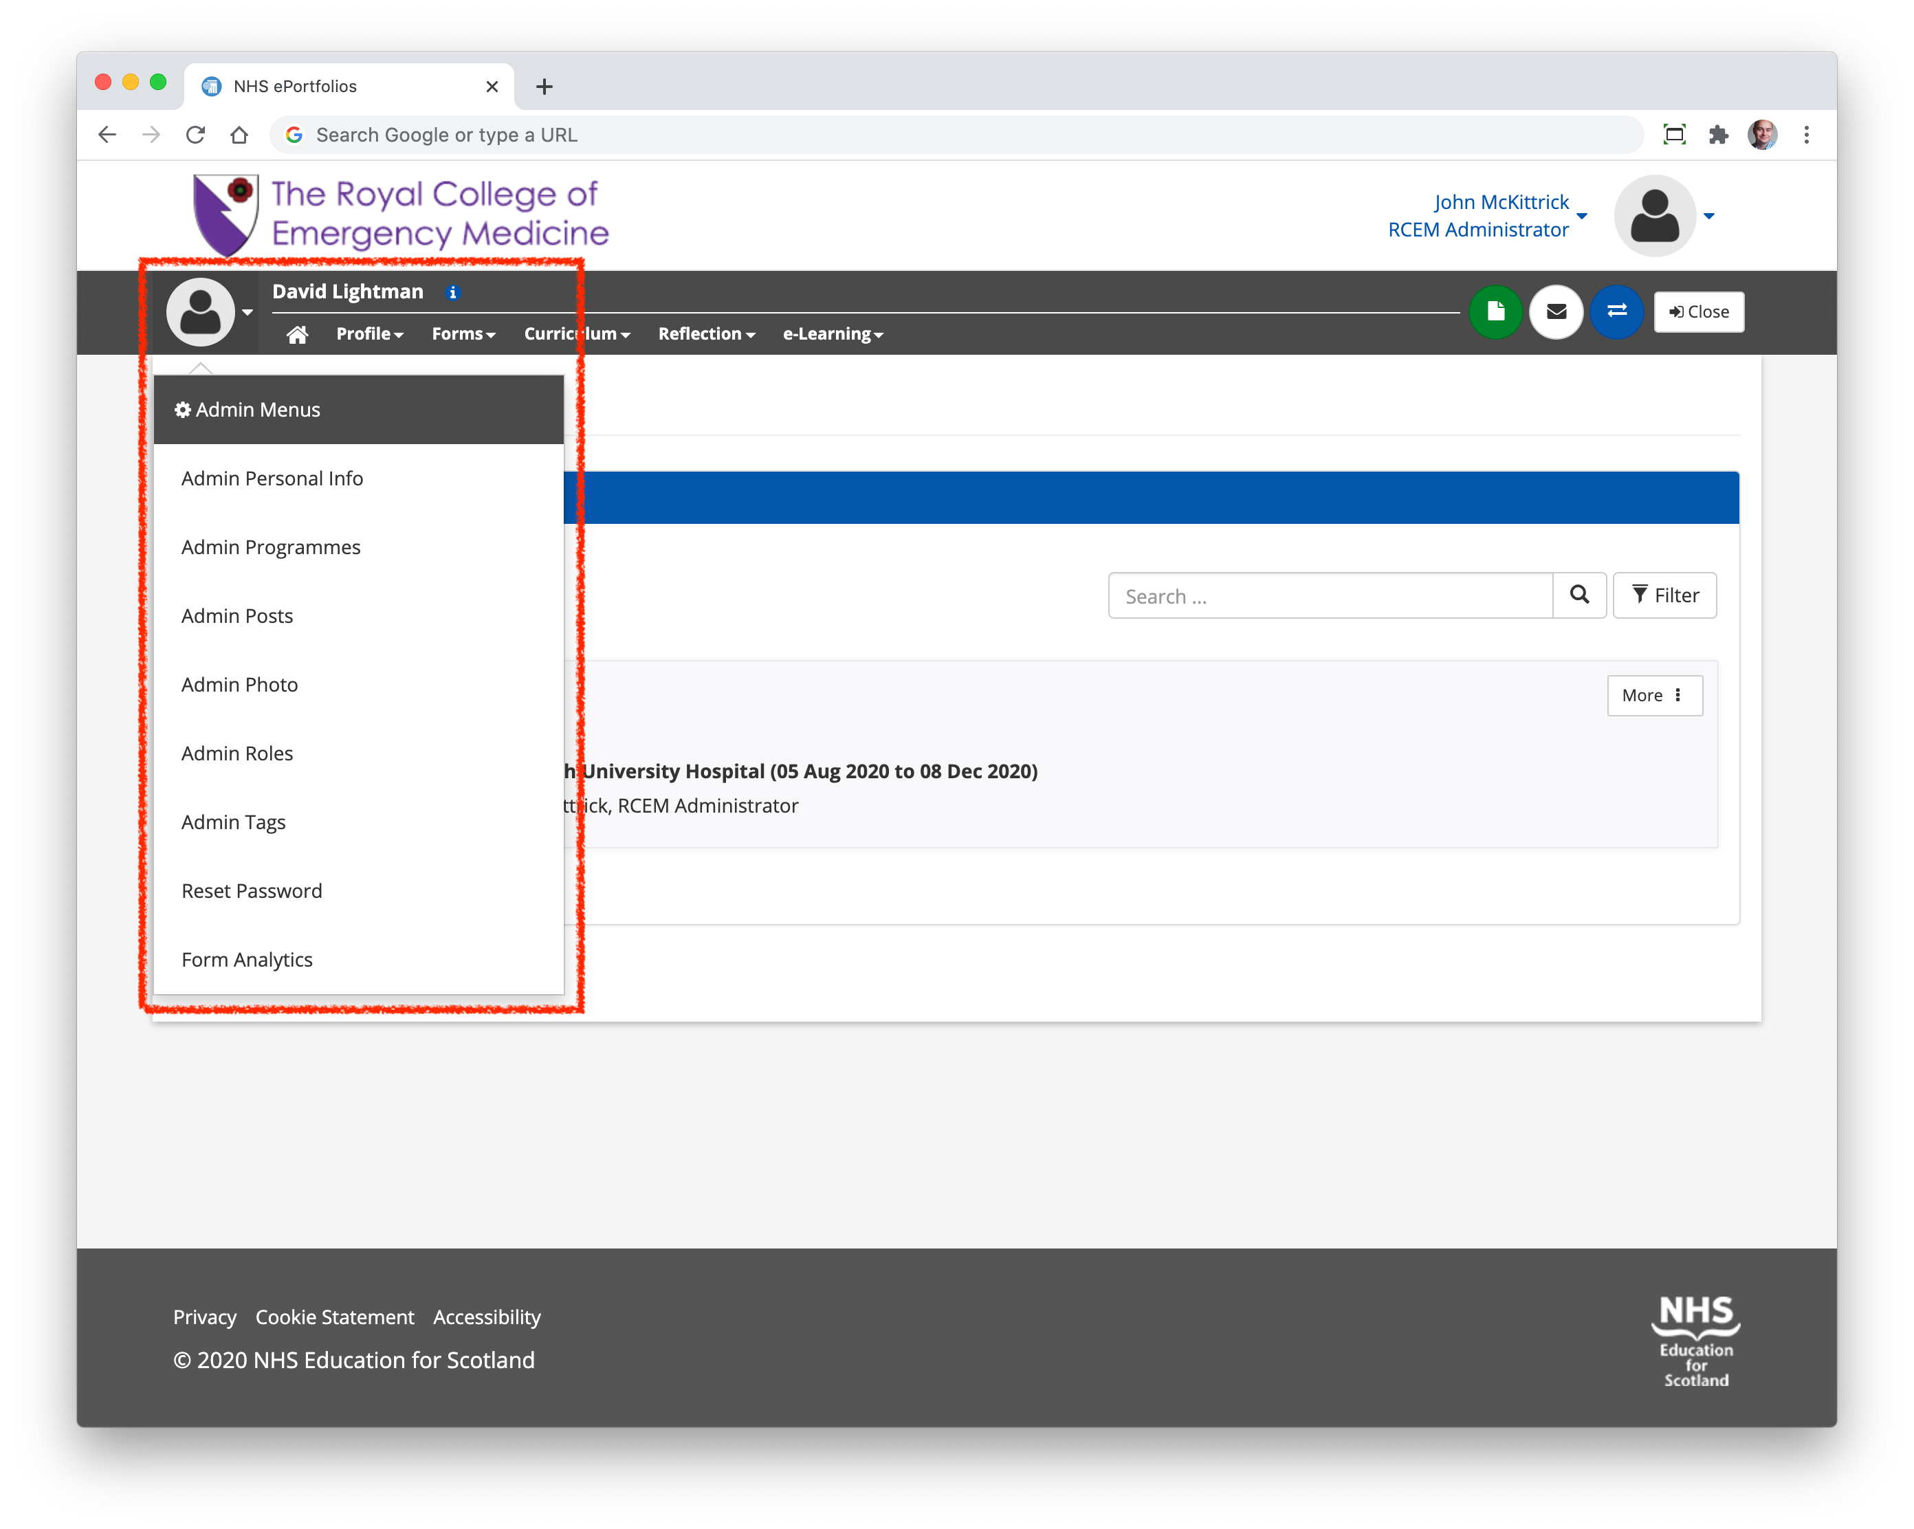
Task: Click the browser back arrow
Action: [x=107, y=135]
